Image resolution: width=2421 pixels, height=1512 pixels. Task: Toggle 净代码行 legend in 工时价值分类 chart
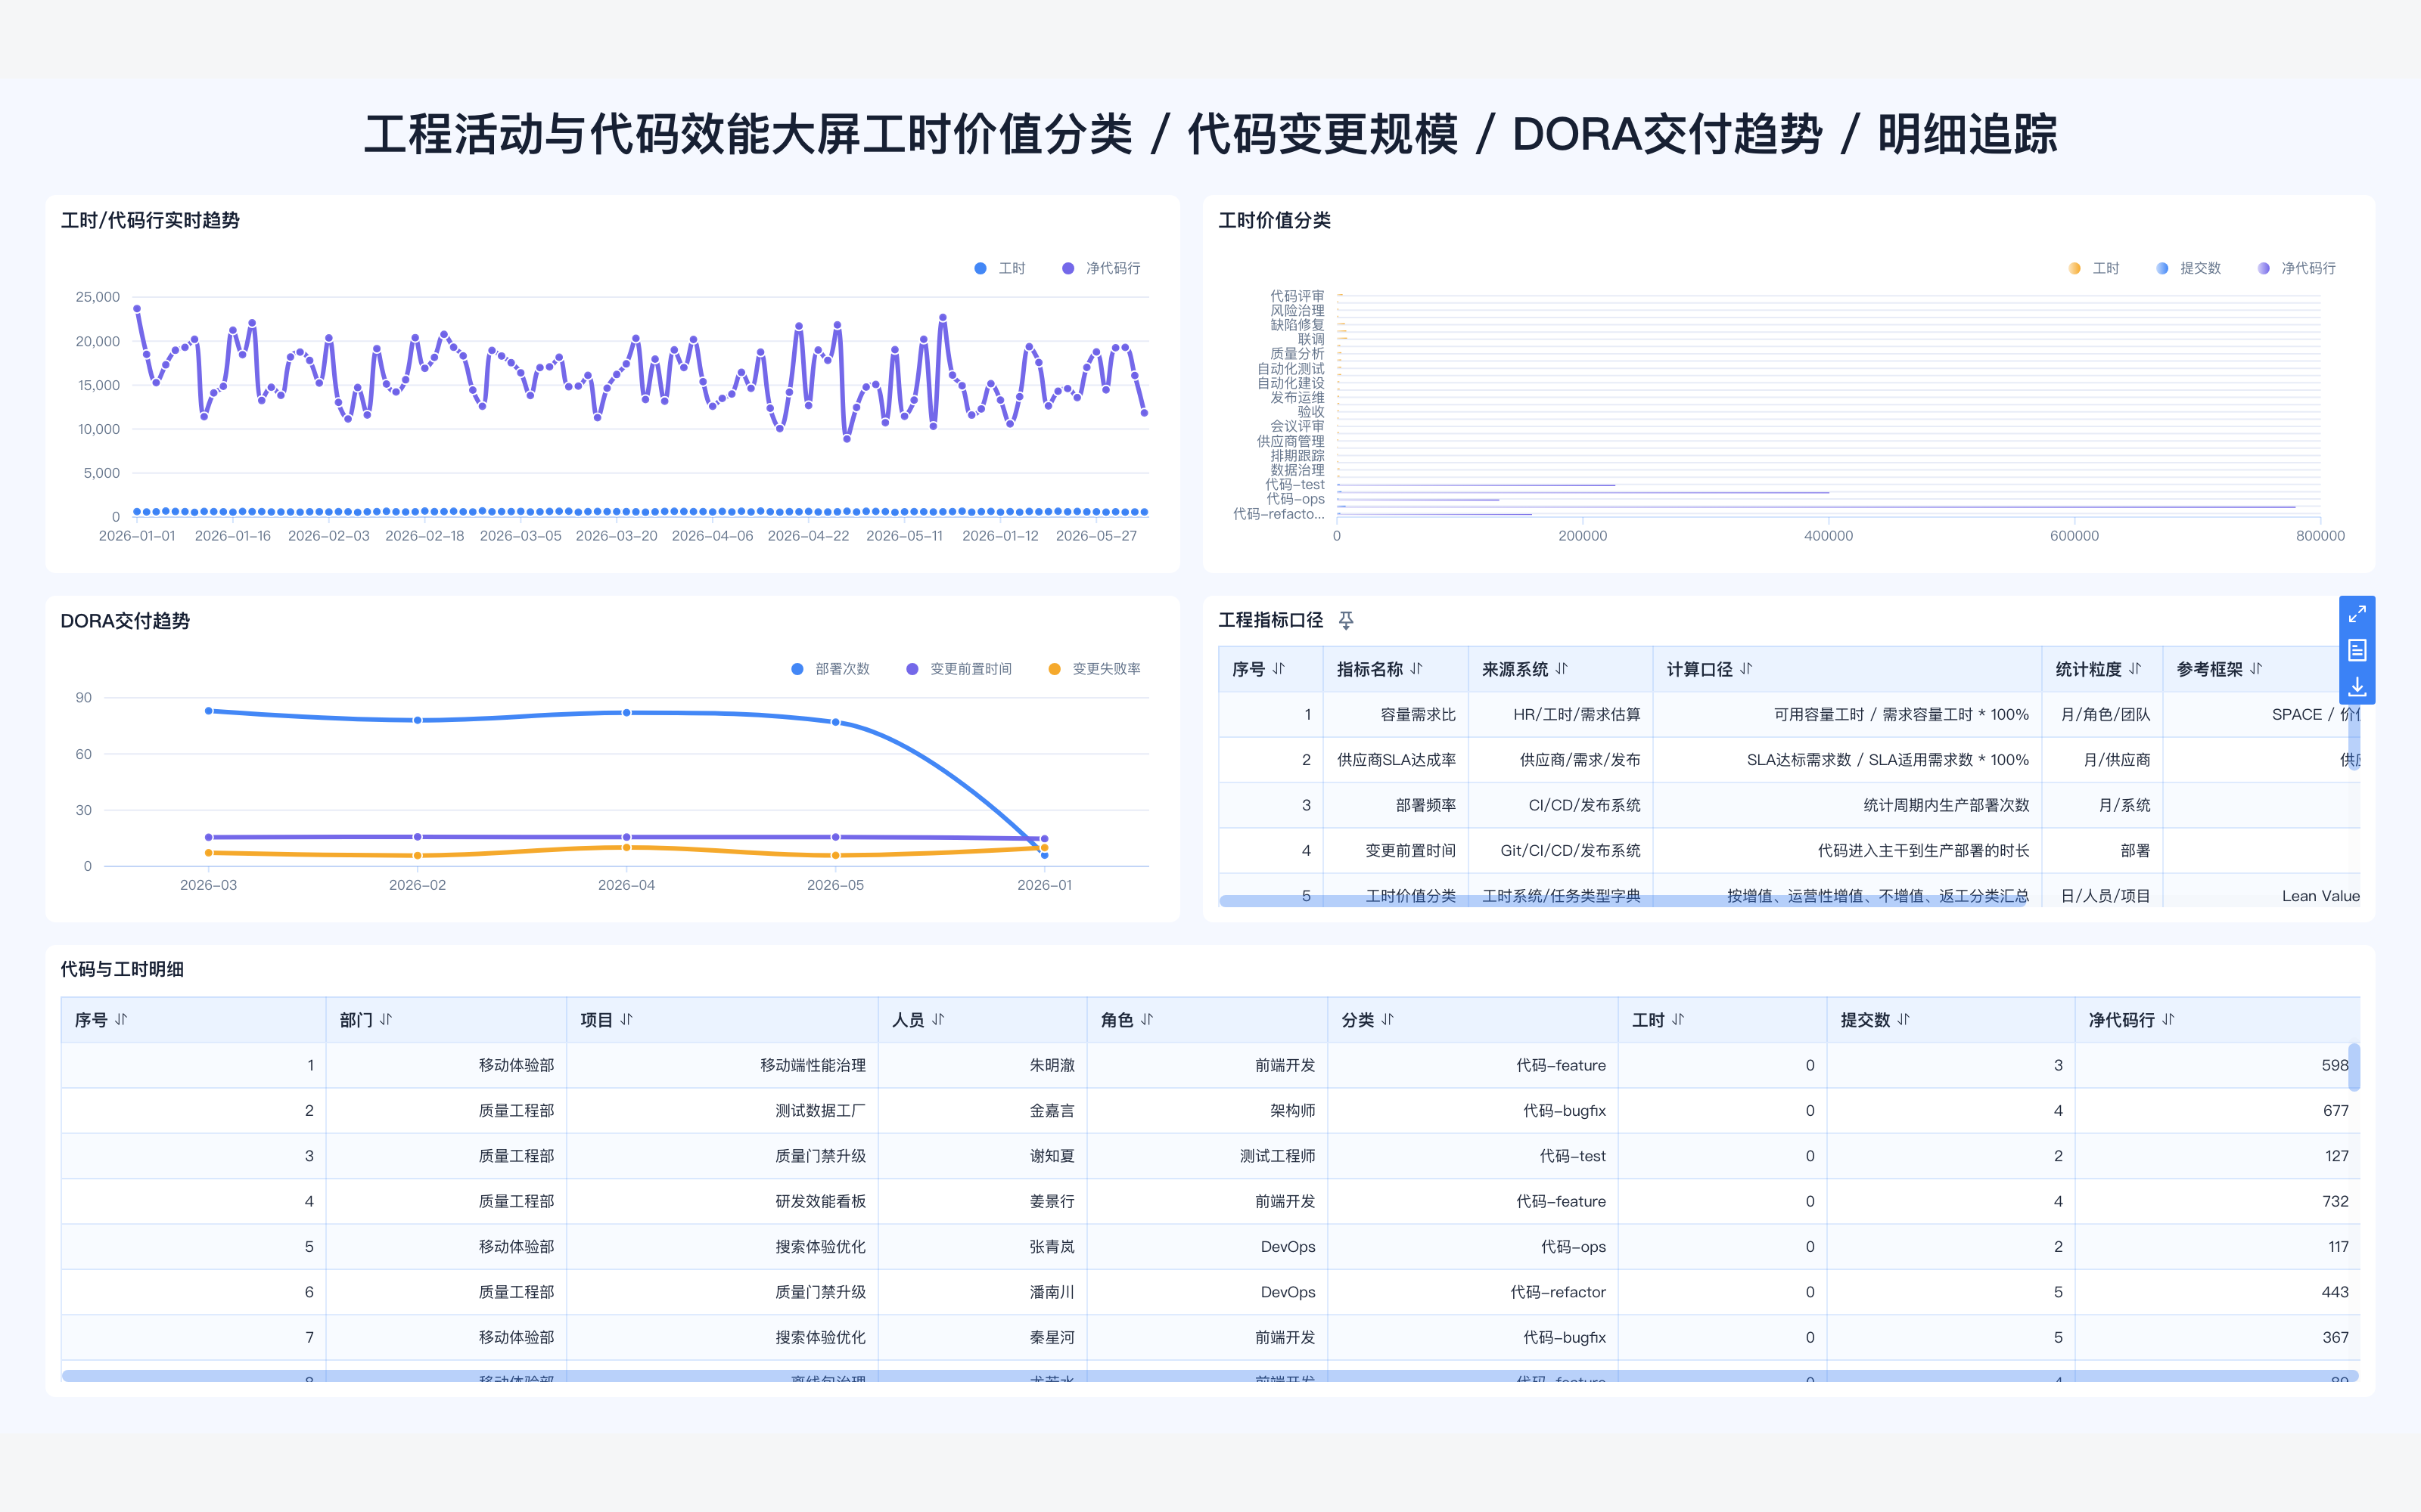2297,268
